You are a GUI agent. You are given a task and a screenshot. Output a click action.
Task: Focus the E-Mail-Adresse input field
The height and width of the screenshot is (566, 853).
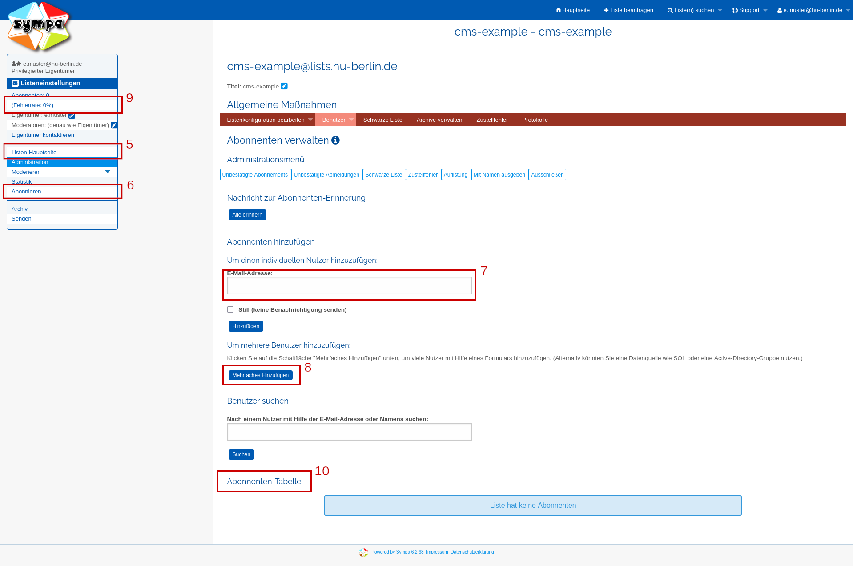349,286
